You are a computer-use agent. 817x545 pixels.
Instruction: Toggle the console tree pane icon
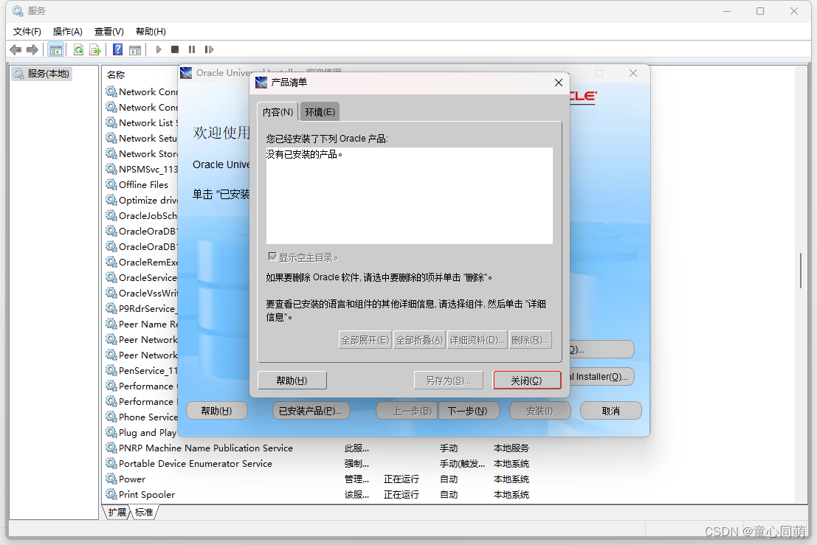[x=56, y=49]
